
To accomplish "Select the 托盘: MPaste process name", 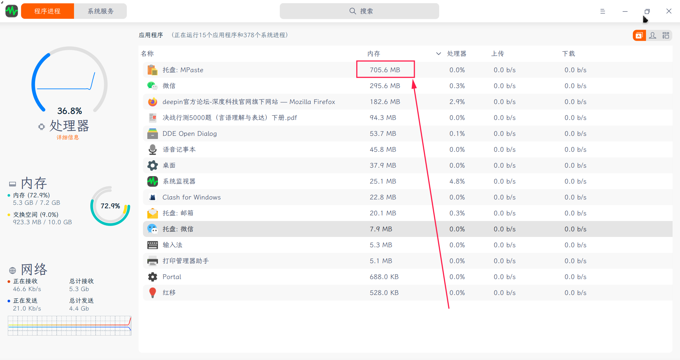I will tap(183, 70).
